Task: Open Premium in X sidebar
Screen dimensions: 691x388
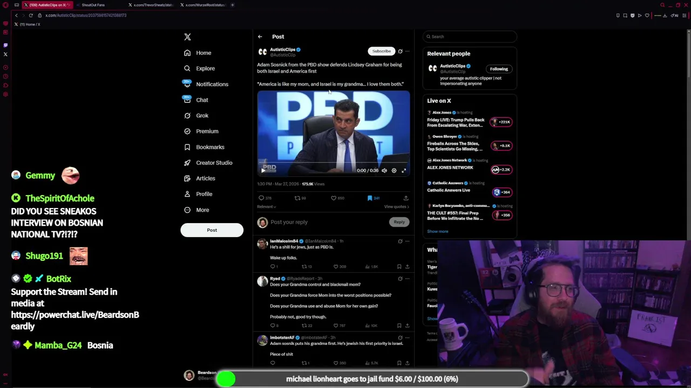Action: coord(201,131)
